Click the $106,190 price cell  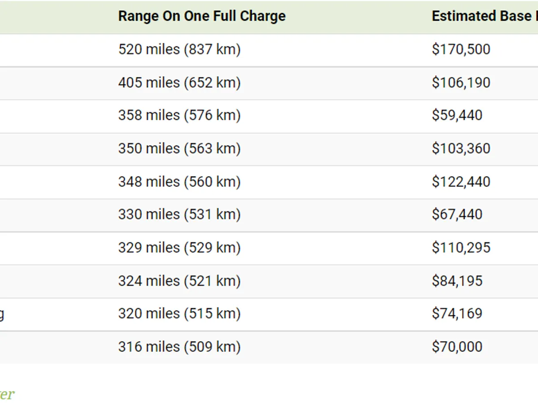click(461, 83)
